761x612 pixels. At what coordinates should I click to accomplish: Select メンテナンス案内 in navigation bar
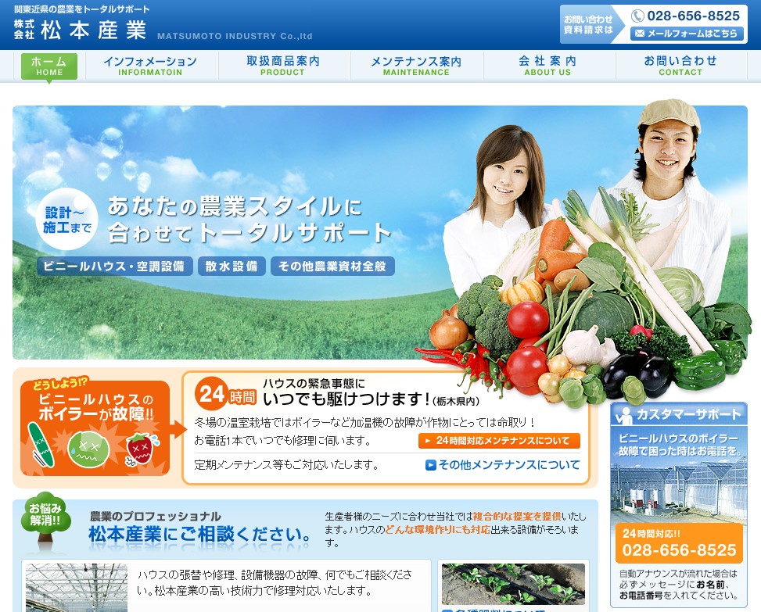click(x=416, y=66)
